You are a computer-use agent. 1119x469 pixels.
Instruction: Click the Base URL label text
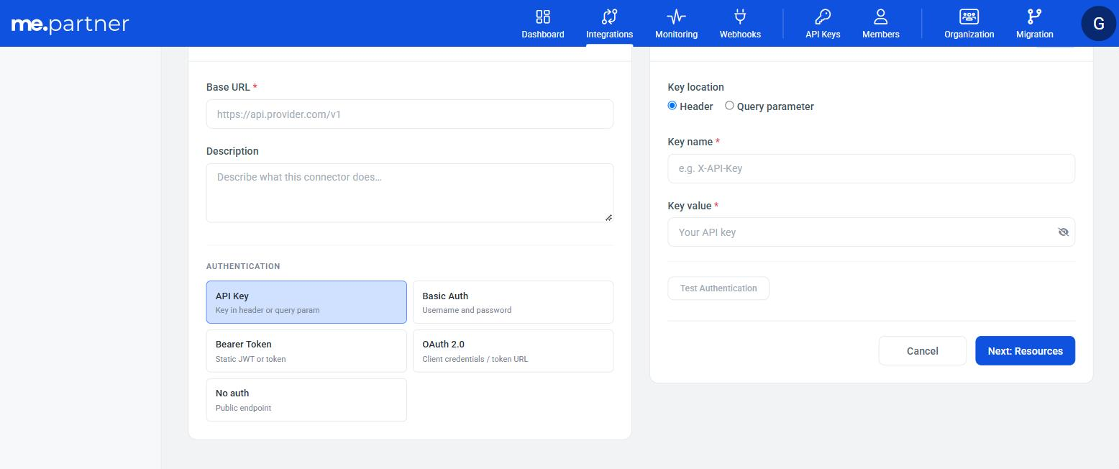tap(228, 87)
